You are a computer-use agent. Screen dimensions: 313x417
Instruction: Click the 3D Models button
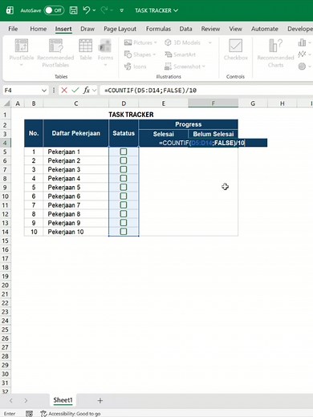point(183,43)
